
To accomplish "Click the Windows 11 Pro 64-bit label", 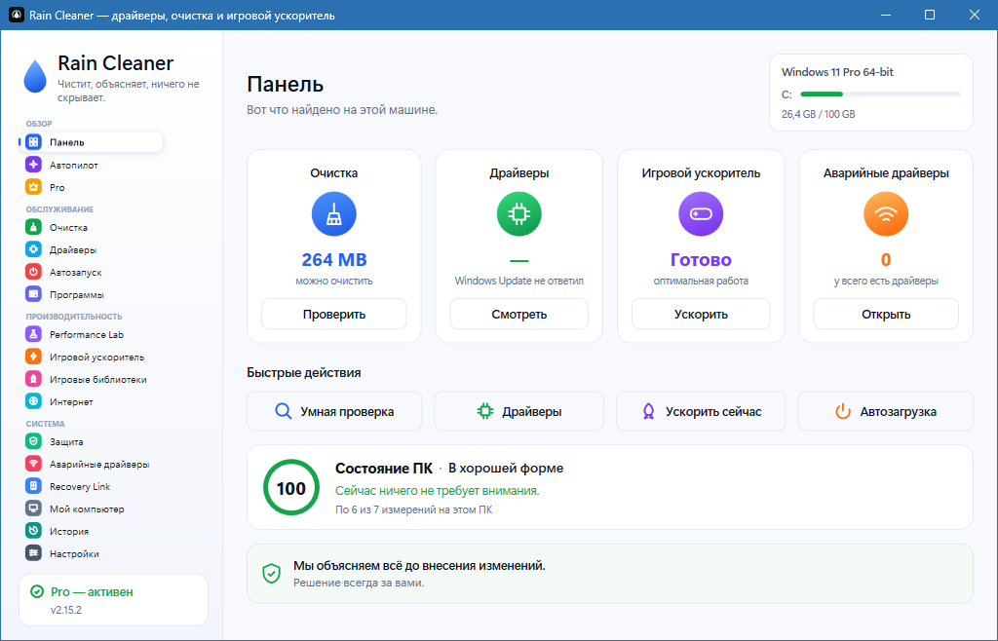I will pos(837,72).
